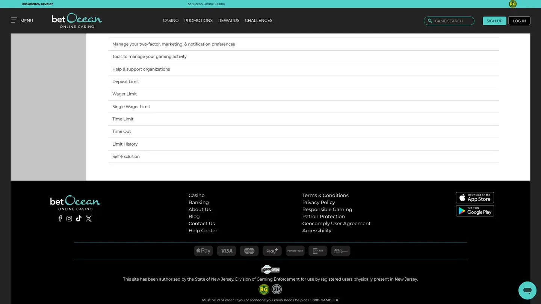Click the magnifier icon in game search
Screen dimensions: 541x304
click(430, 21)
